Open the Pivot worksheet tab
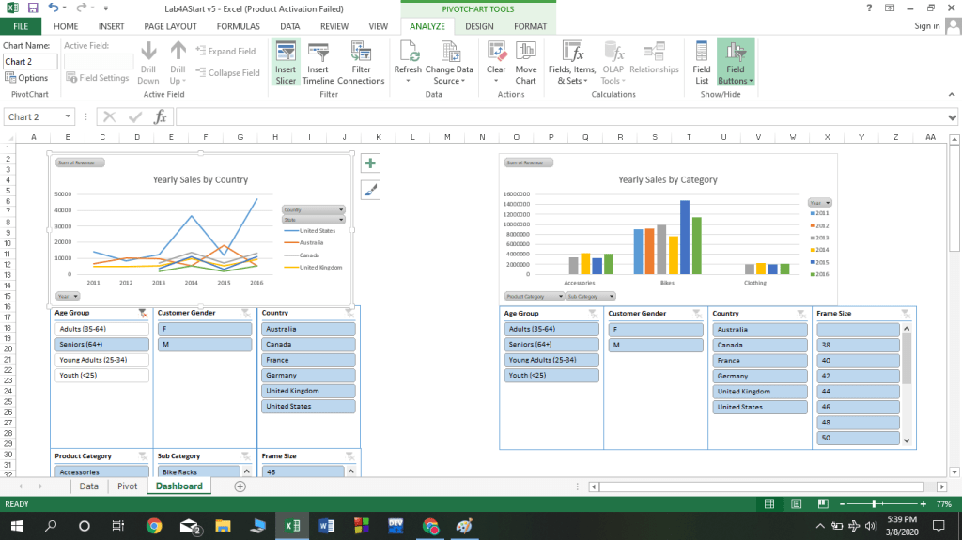This screenshot has height=540, width=962. click(127, 486)
